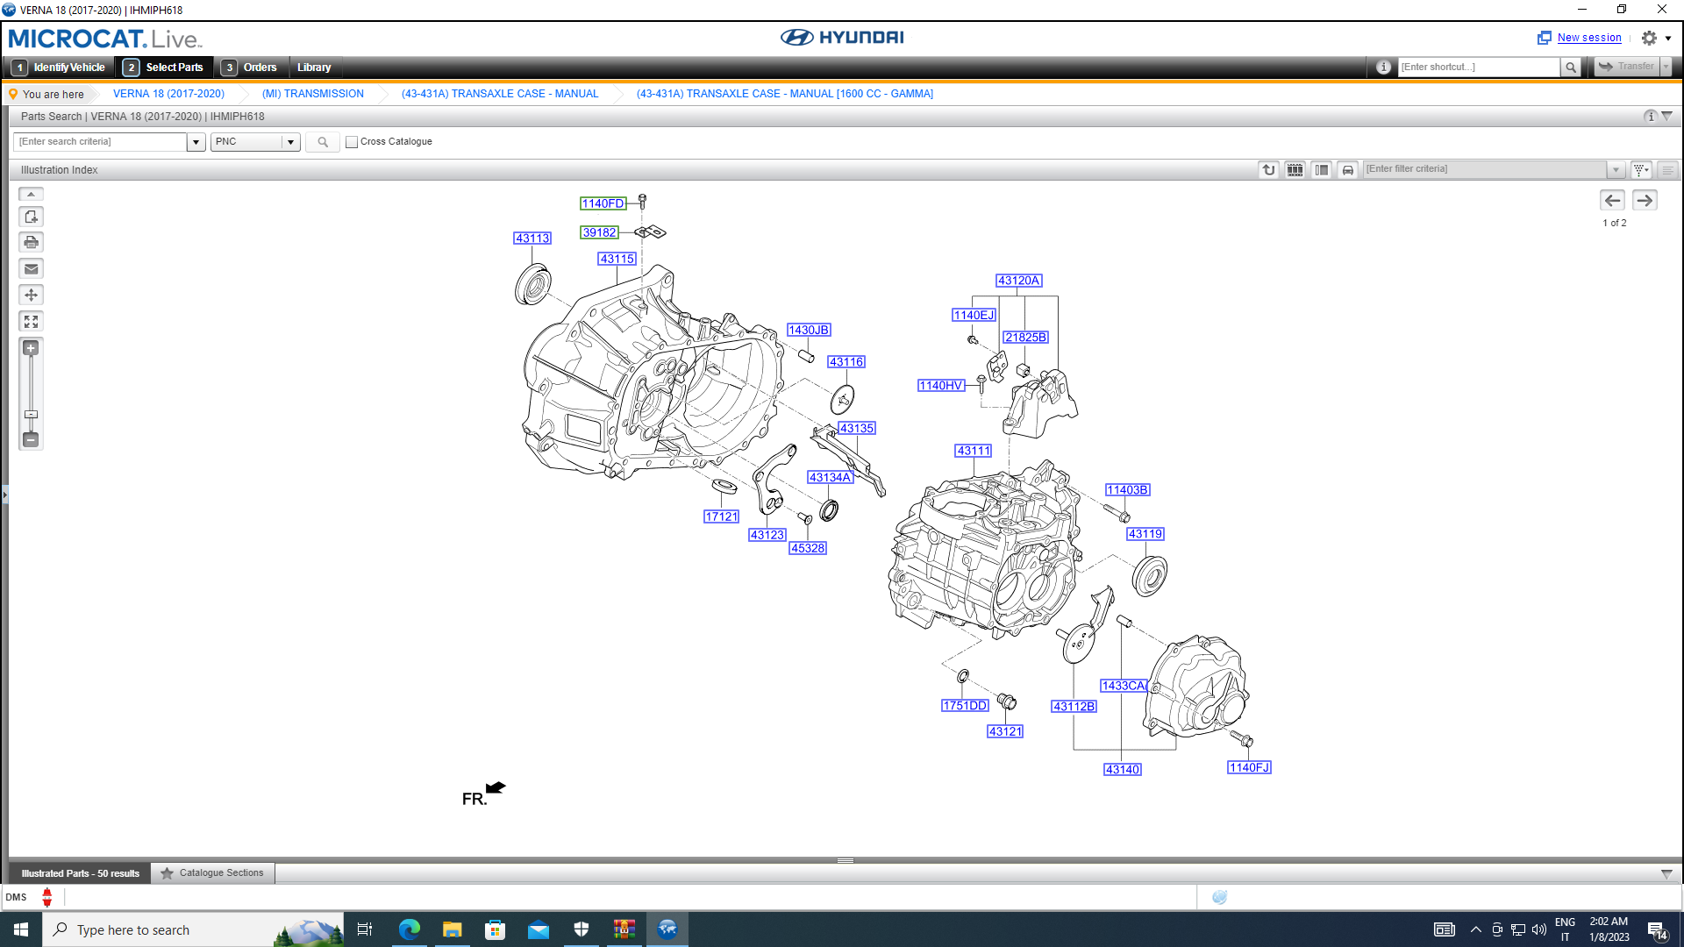Zoom out with the minus button
Image resolution: width=1684 pixels, height=947 pixels.
(x=31, y=439)
